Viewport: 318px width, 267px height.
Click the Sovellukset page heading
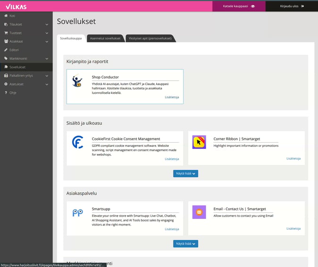click(76, 22)
